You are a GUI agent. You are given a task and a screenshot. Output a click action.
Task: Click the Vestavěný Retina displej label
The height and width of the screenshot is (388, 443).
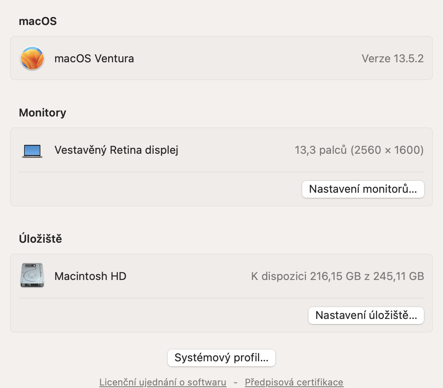116,150
